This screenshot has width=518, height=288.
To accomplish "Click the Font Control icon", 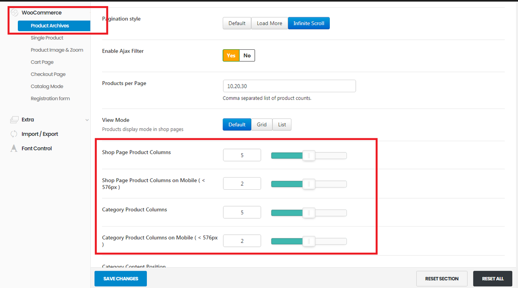I will coord(14,148).
